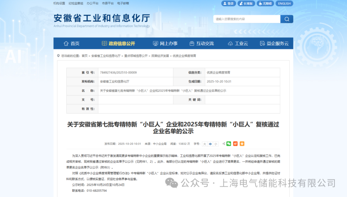Set font size to 大 (large)
Screen dimensions: 347x197
coord(205,144)
